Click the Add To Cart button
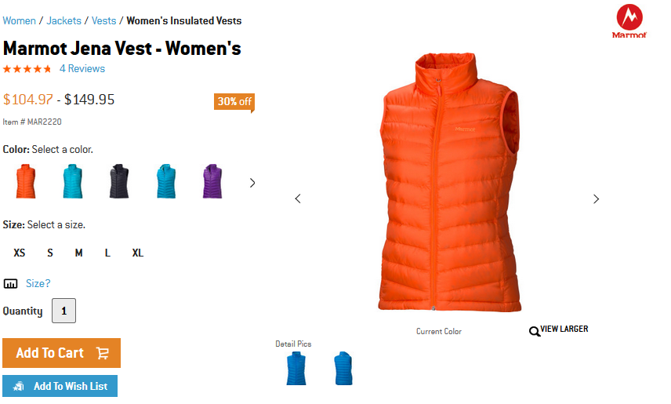671x404 pixels. (x=62, y=353)
